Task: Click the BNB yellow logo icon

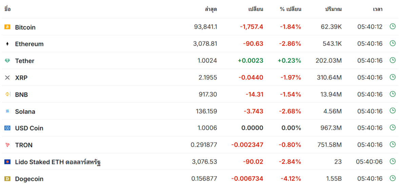Action: [x=7, y=94]
